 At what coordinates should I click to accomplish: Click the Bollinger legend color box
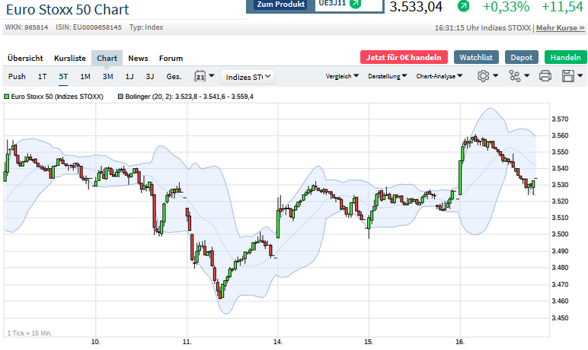point(120,97)
